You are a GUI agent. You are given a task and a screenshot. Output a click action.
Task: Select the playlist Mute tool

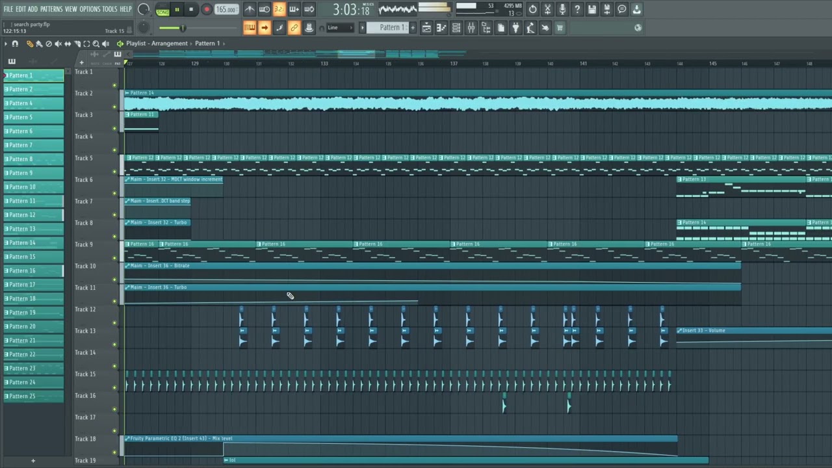(x=58, y=44)
